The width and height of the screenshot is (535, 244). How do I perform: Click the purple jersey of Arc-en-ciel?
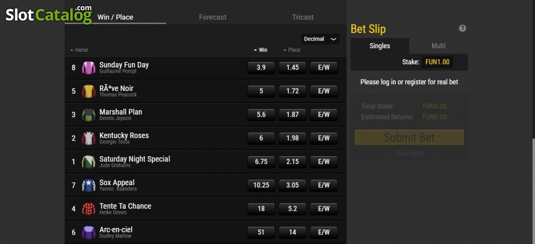[x=89, y=232]
